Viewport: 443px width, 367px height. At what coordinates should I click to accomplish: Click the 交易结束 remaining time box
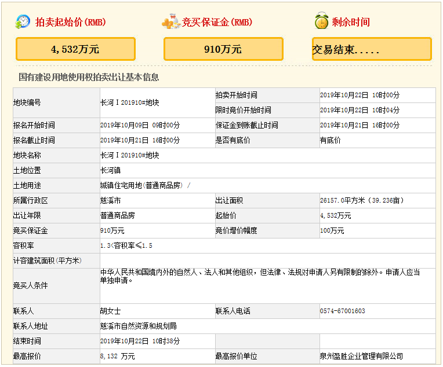[x=372, y=49]
